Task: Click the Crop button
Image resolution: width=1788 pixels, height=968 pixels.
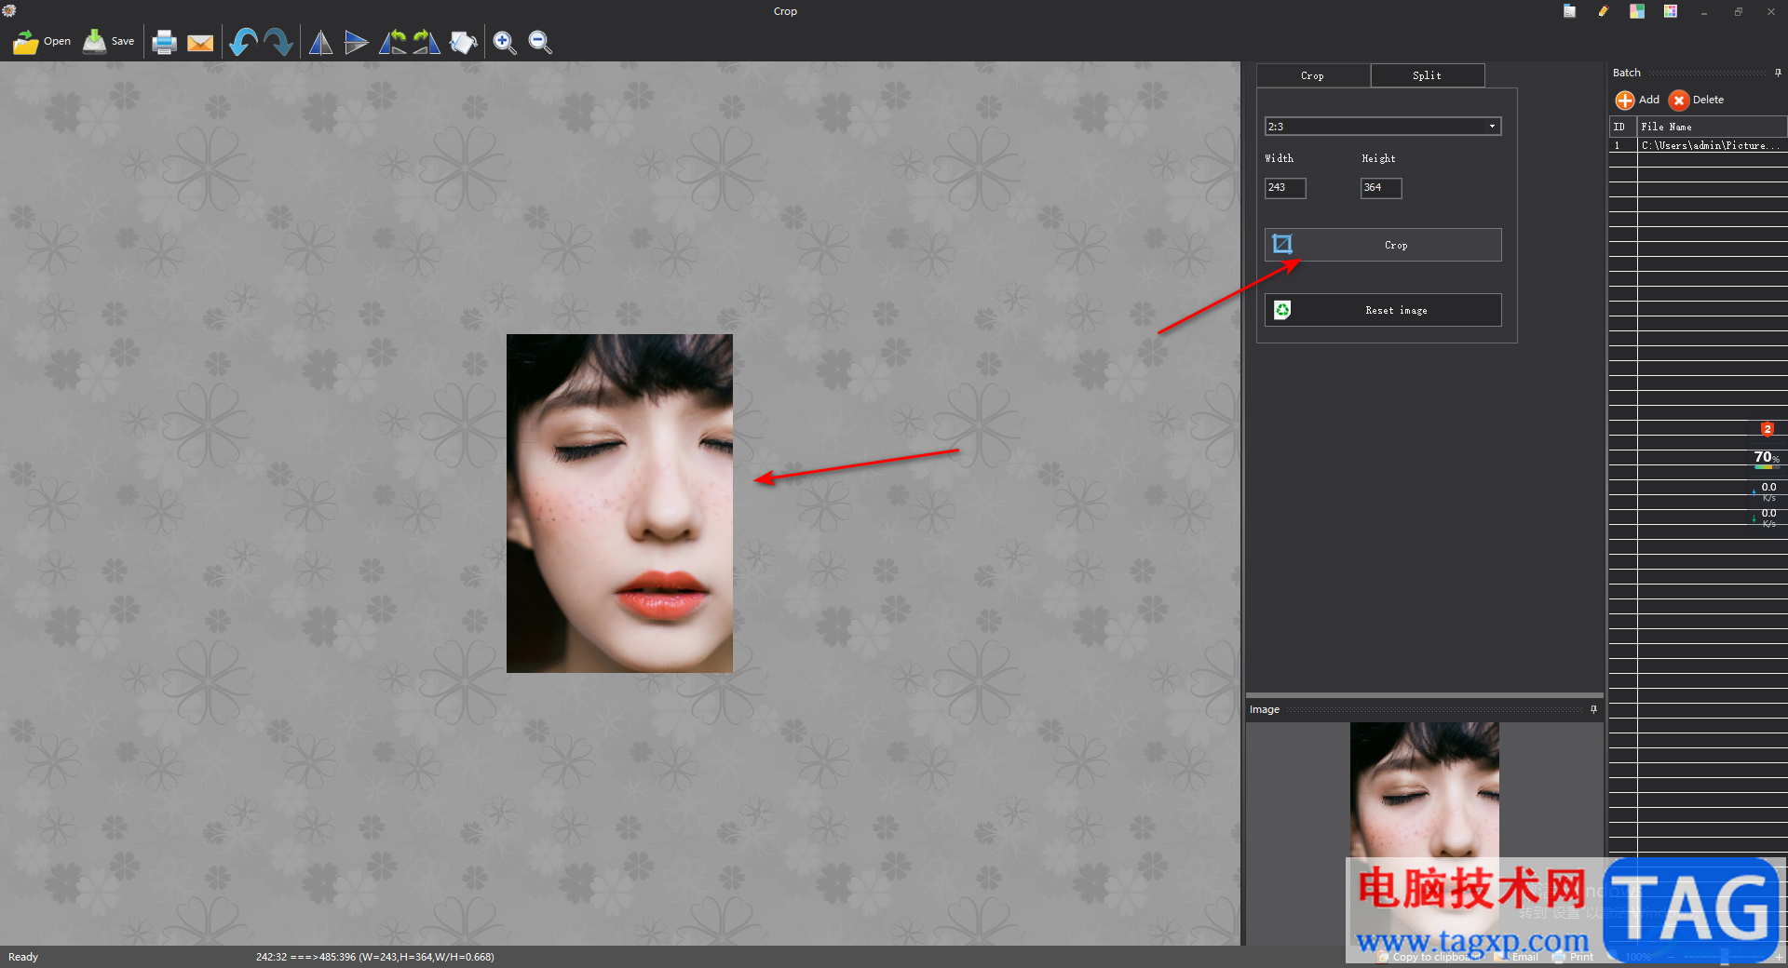Action: [x=1383, y=245]
